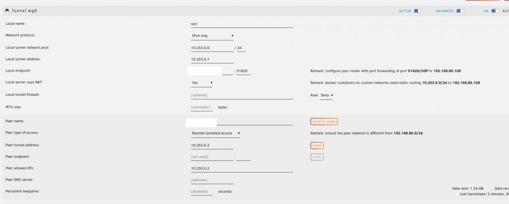Open the Network protocol dropdown
Screen dimensions: 509x204
[212, 36]
